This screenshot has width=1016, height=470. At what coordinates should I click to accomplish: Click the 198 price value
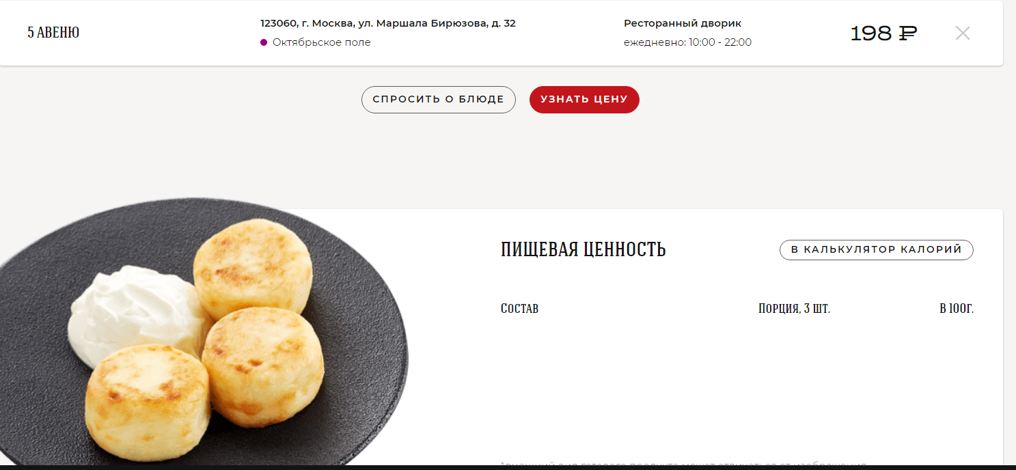[x=871, y=33]
